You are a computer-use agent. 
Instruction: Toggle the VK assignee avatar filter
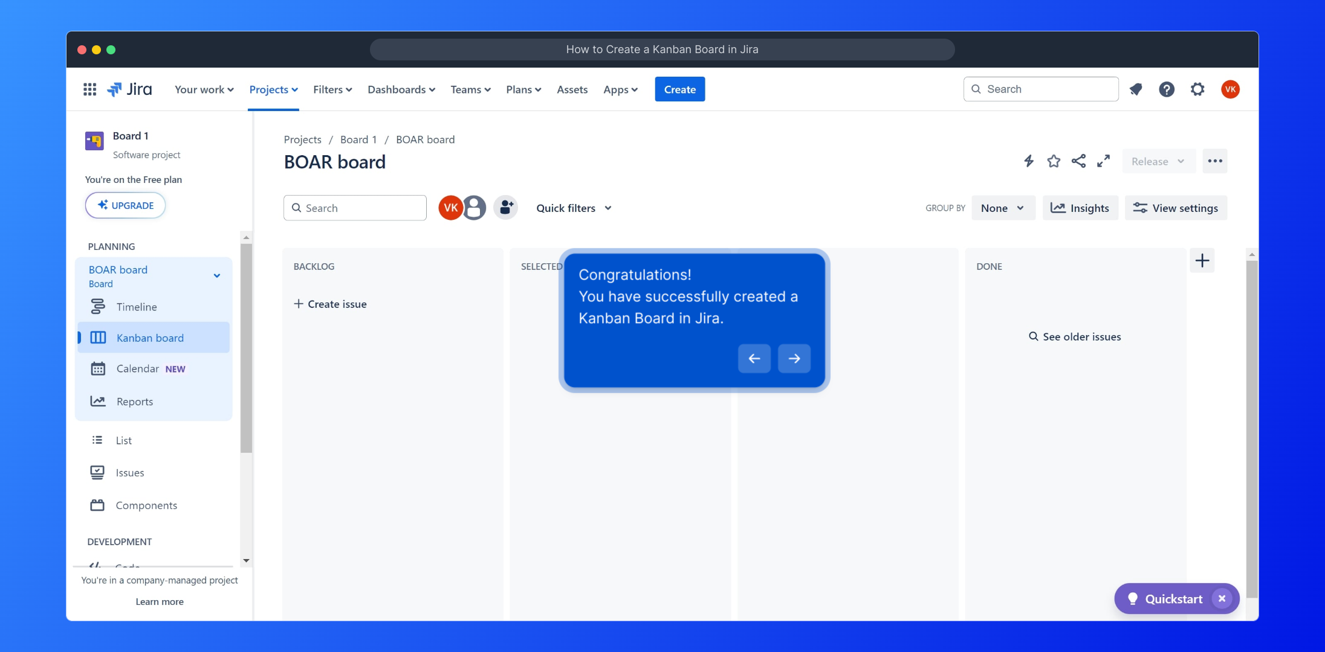pyautogui.click(x=450, y=208)
